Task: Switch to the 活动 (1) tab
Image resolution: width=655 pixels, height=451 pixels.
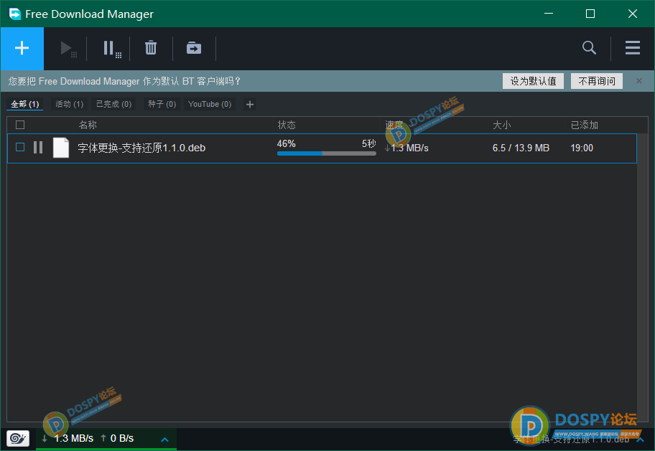Action: [x=70, y=104]
